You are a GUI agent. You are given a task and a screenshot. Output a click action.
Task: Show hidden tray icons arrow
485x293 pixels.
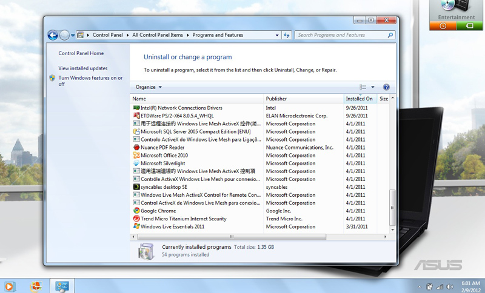420,287
